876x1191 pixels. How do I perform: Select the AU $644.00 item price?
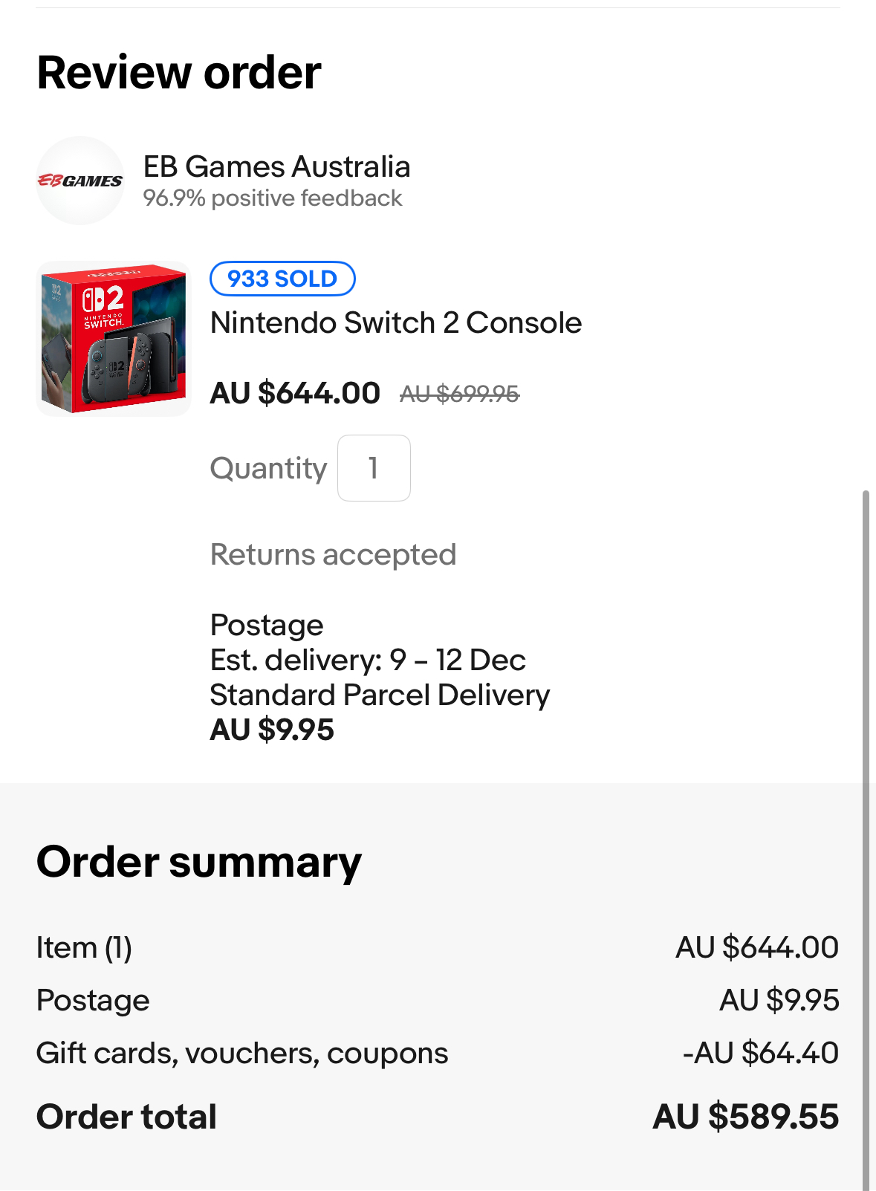295,393
